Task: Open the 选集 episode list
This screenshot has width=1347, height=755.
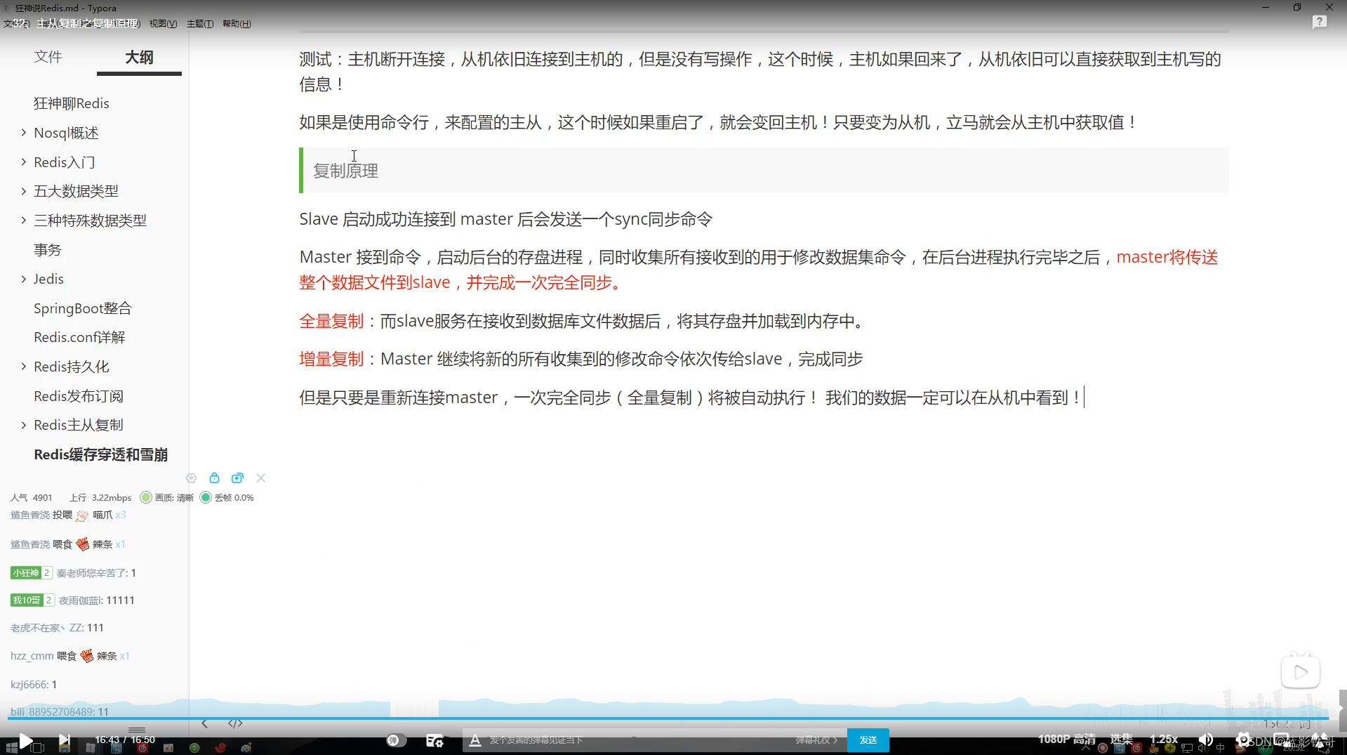Action: [1121, 739]
